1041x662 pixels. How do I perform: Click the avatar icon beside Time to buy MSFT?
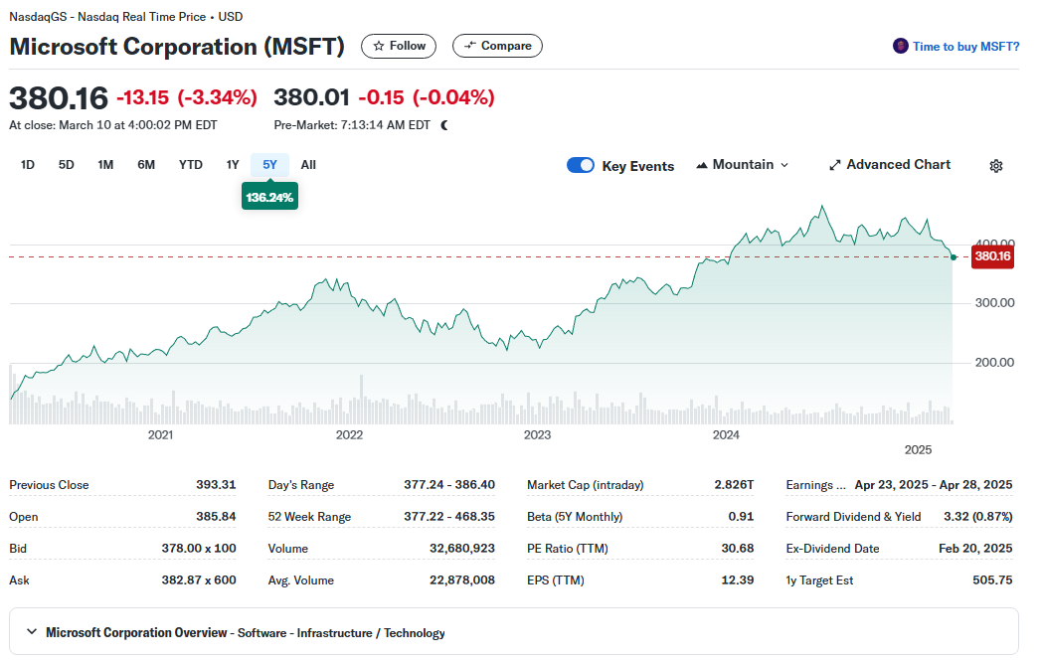(x=900, y=46)
